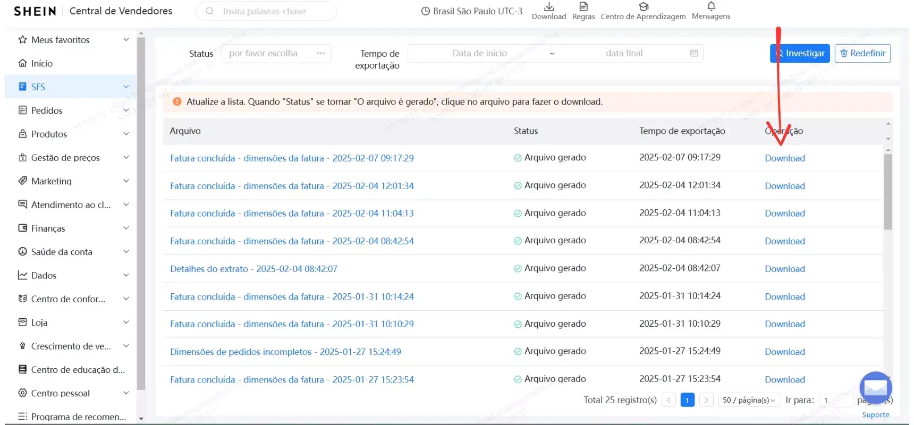This screenshot has height=425, width=914.
Task: Expand the Dados chevron
Action: tap(126, 275)
